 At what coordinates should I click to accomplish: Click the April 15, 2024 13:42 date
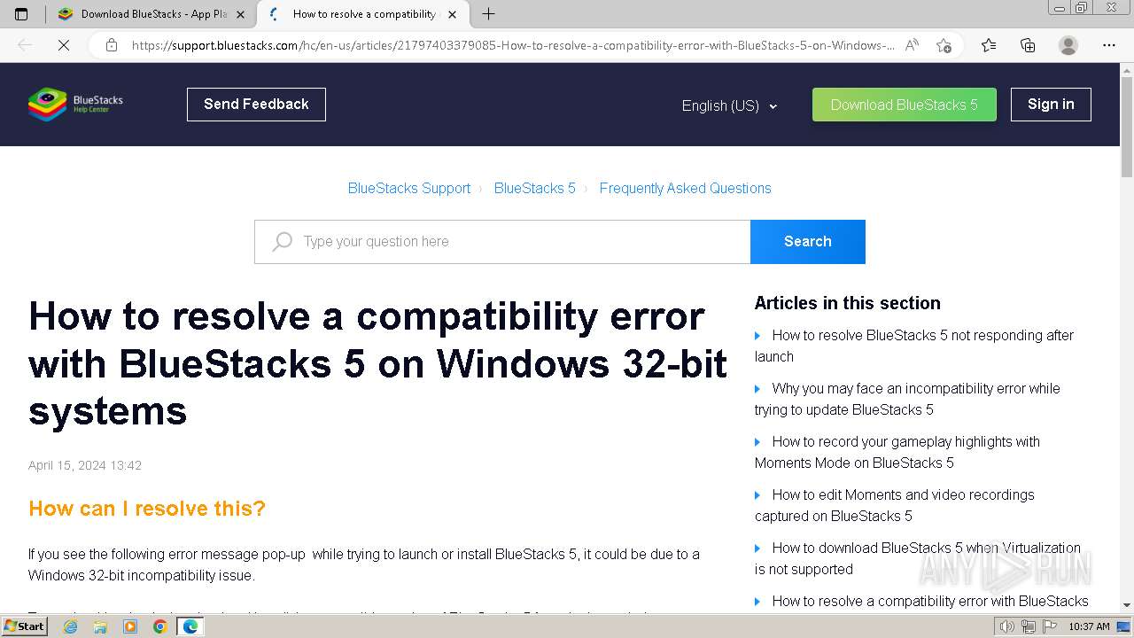coord(85,465)
